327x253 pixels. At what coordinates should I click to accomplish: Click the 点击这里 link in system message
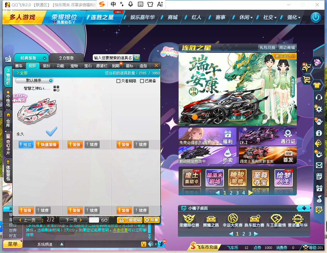[120, 230]
